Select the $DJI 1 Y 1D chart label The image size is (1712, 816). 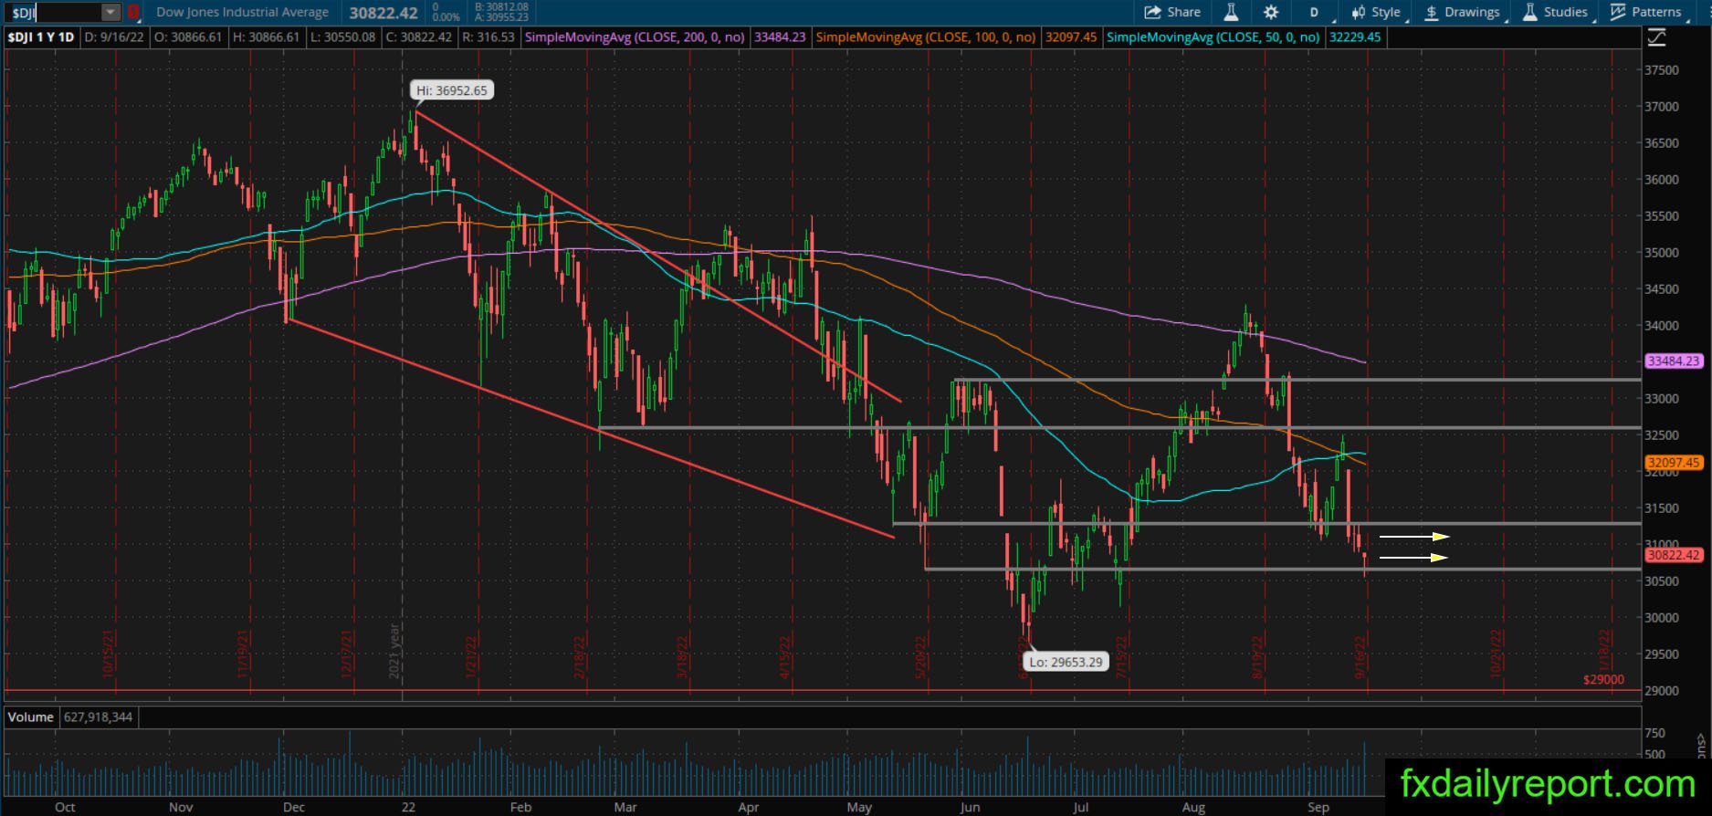(41, 37)
